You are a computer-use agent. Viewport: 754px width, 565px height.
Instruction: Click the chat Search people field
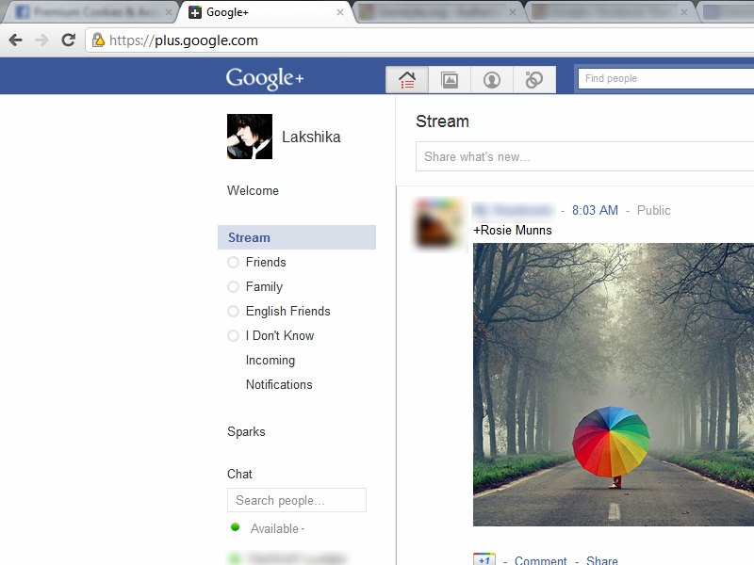pyautogui.click(x=297, y=500)
